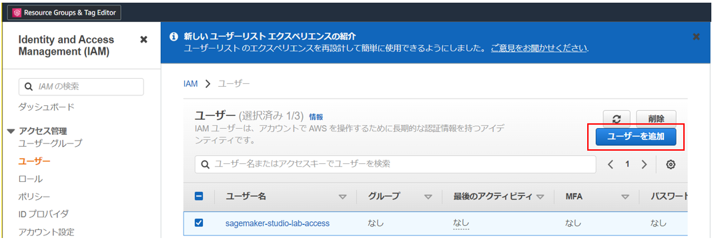
Task: Open ロール in the sidebar
Action: click(x=30, y=179)
